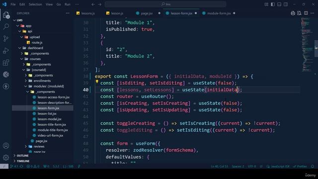Open lesson-access-form.jsx file

[53, 97]
